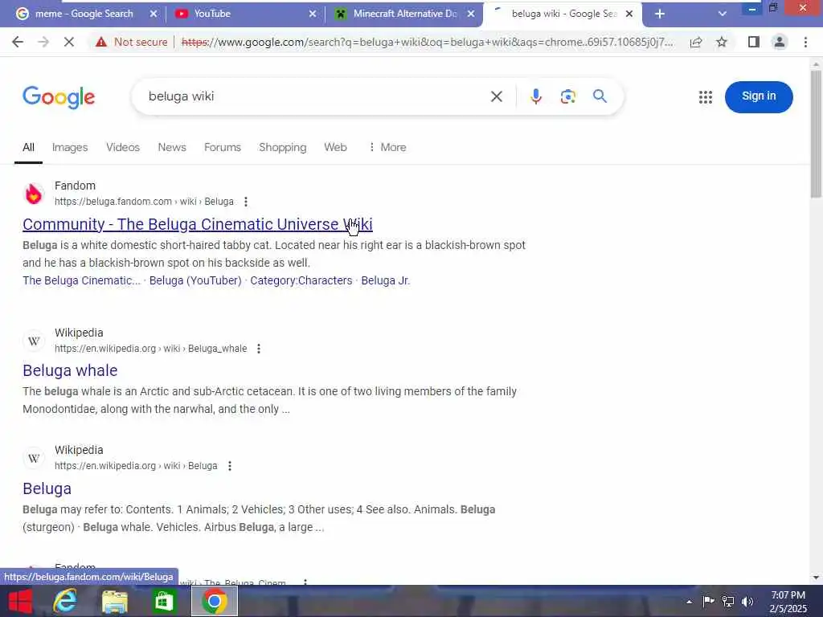This screenshot has width=823, height=617.
Task: Share this page via the share icon
Action: pos(696,42)
